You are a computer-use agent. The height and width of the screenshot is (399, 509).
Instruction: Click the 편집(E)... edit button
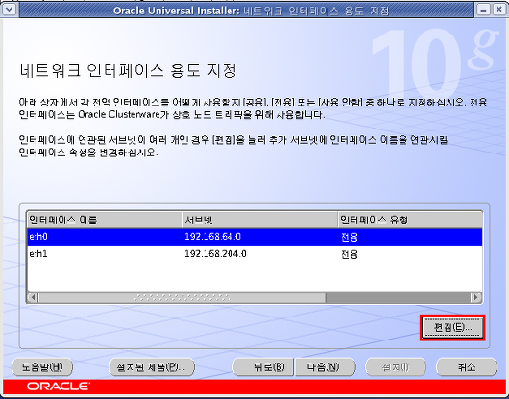[x=452, y=328]
